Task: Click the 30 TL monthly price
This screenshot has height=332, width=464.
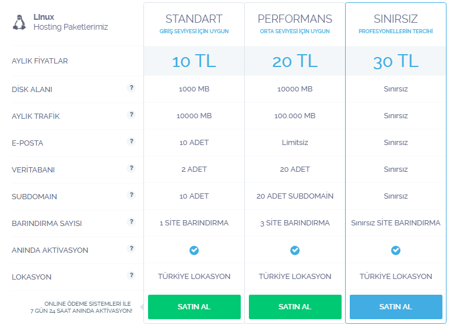Action: (396, 61)
